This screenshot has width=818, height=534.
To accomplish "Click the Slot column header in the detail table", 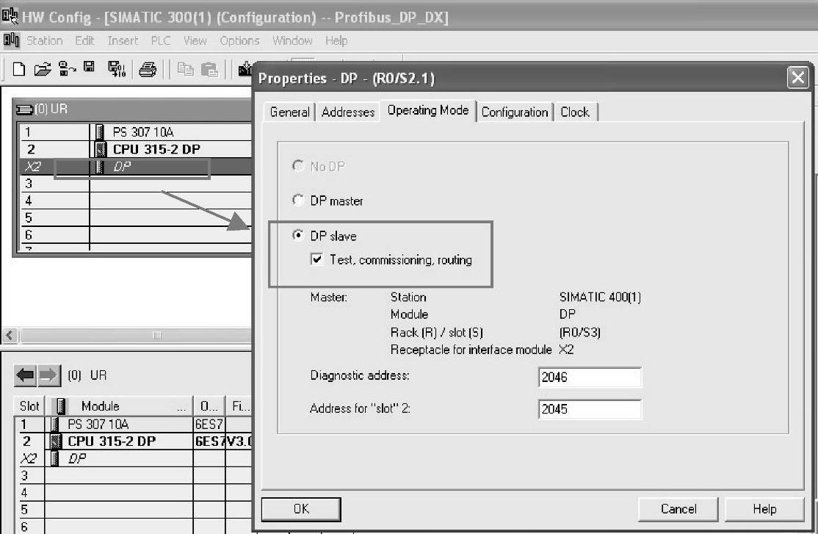I will click(x=29, y=405).
